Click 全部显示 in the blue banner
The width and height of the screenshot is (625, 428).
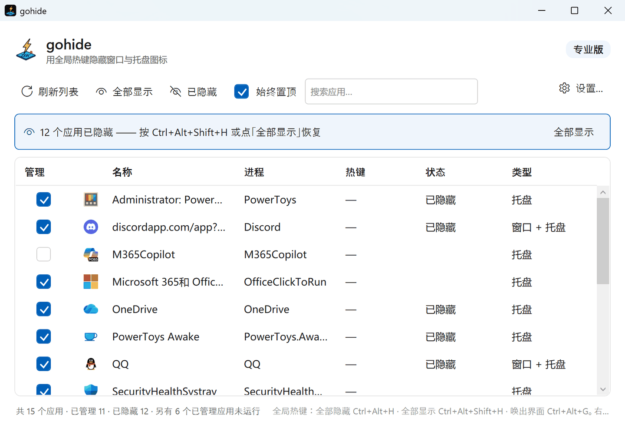(x=574, y=132)
